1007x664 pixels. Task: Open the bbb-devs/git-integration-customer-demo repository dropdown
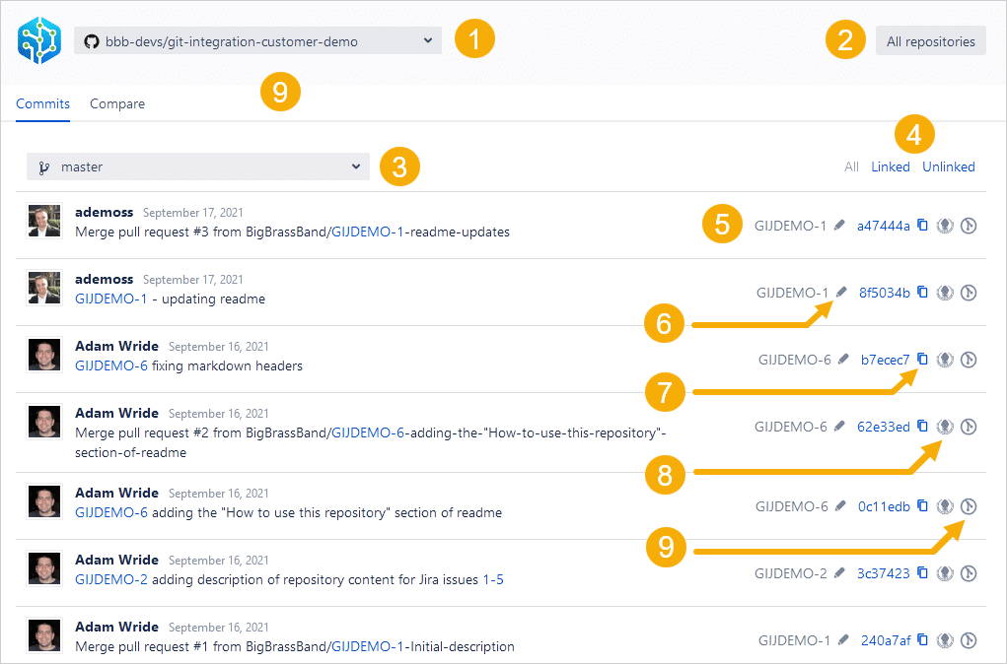(257, 41)
